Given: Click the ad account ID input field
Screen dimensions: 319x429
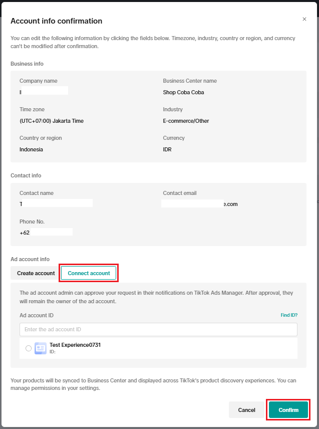Looking at the screenshot, I should (x=158, y=329).
